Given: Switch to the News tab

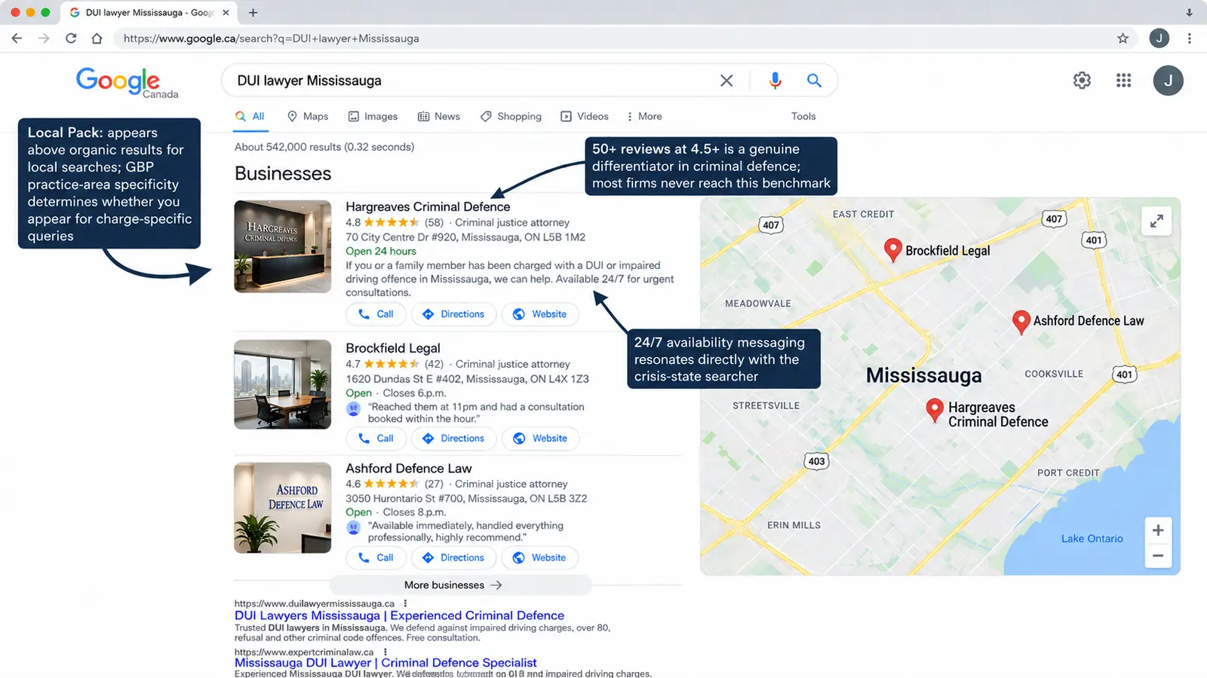Looking at the screenshot, I should pyautogui.click(x=439, y=116).
